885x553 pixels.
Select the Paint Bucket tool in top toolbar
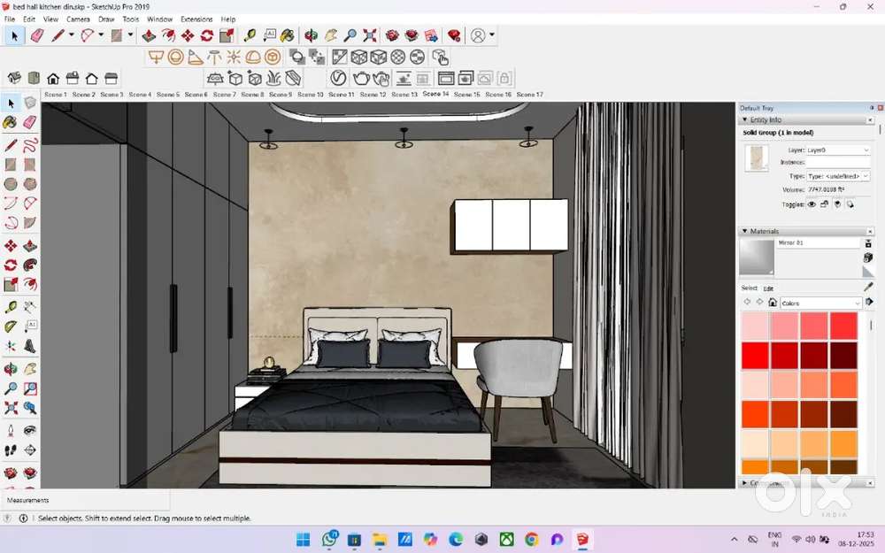click(x=288, y=35)
